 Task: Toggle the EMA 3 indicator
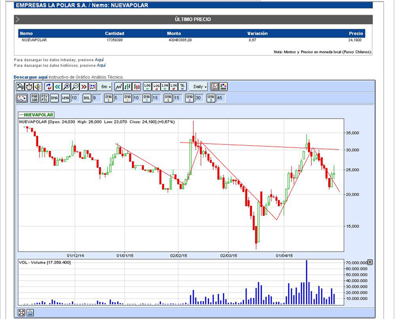pos(147,98)
